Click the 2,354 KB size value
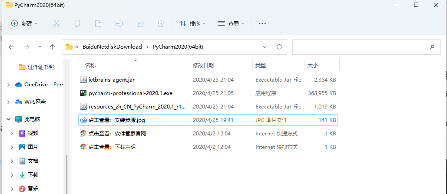 (x=325, y=80)
